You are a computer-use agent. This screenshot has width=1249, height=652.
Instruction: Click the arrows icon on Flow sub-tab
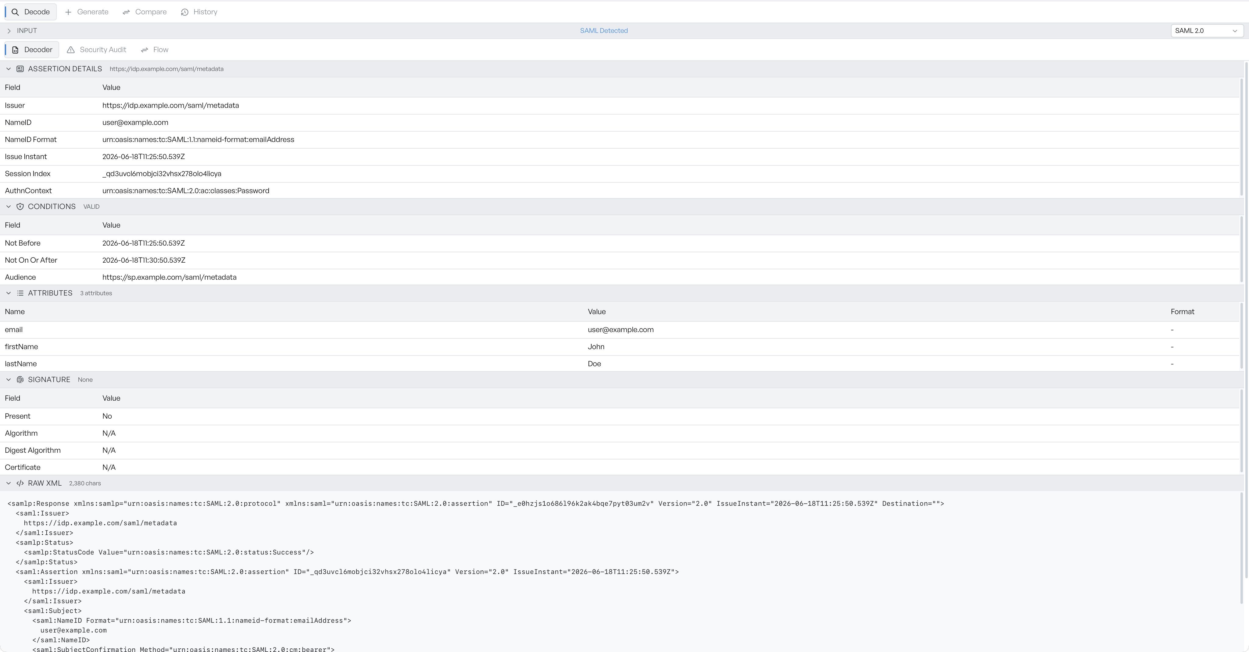click(x=145, y=50)
